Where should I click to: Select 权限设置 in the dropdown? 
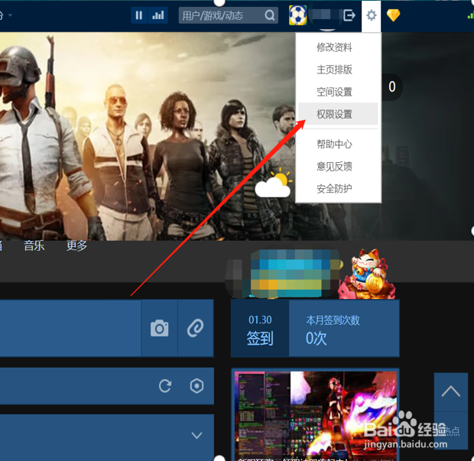pyautogui.click(x=338, y=114)
